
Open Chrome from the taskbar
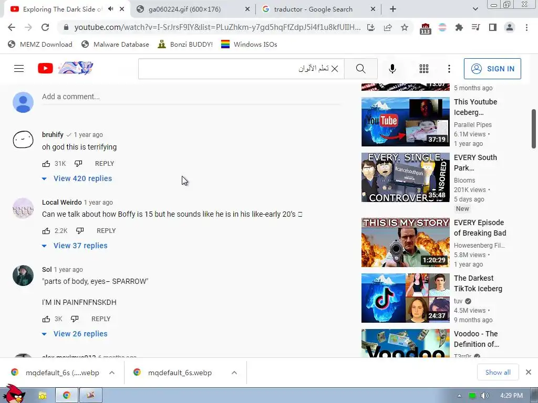point(67,396)
